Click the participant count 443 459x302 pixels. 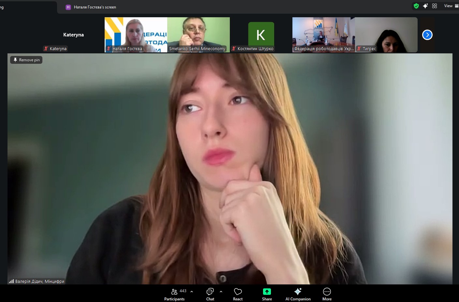183,291
